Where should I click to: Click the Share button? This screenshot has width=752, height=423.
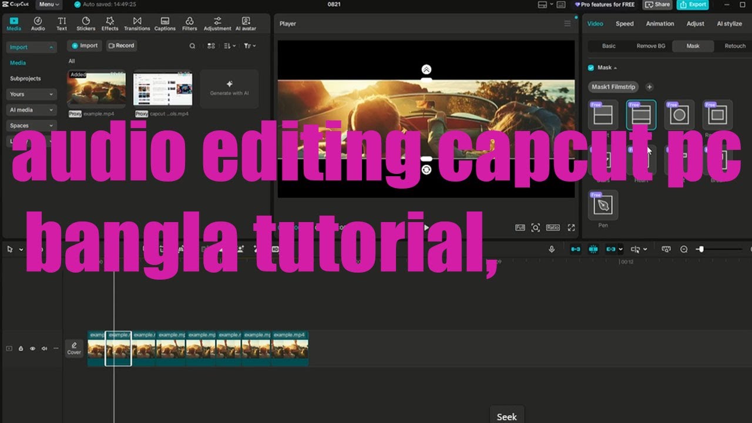(x=657, y=4)
